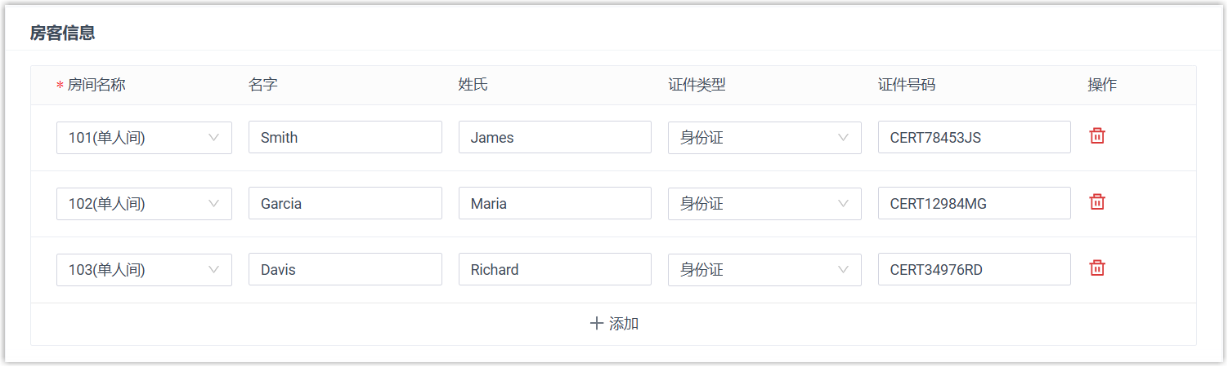Focus the surname field containing Maria
The image size is (1228, 367).
click(554, 204)
